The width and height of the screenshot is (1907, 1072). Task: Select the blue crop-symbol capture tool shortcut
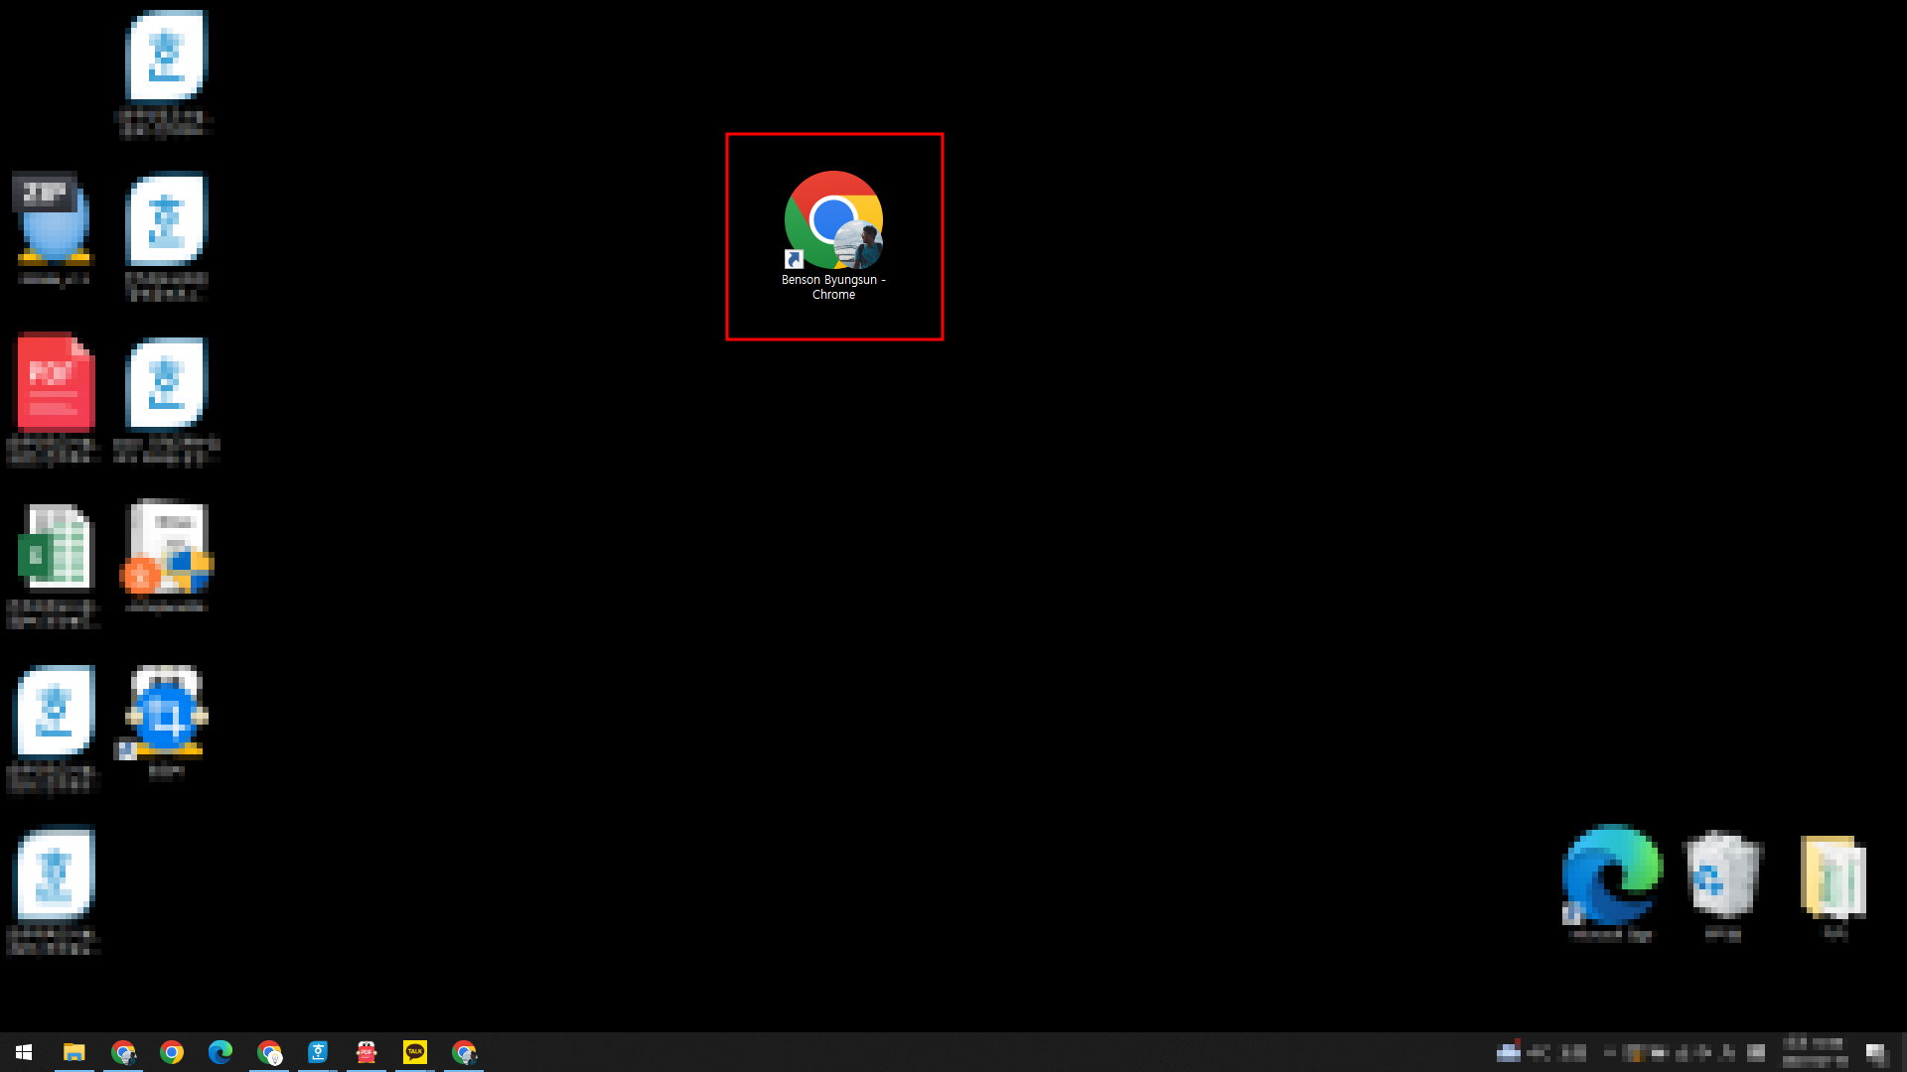click(x=166, y=715)
